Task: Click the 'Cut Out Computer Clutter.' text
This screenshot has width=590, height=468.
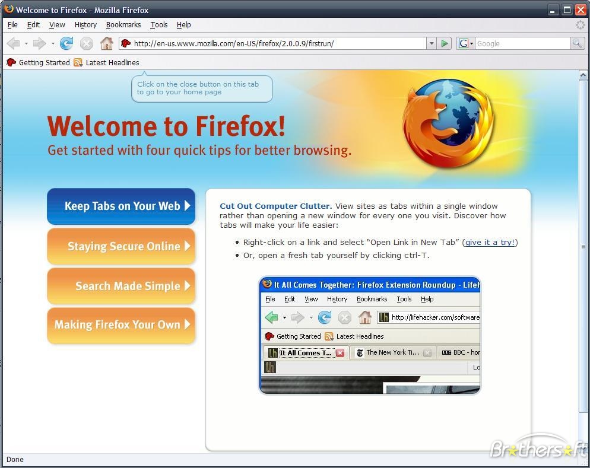Action: tap(276, 206)
